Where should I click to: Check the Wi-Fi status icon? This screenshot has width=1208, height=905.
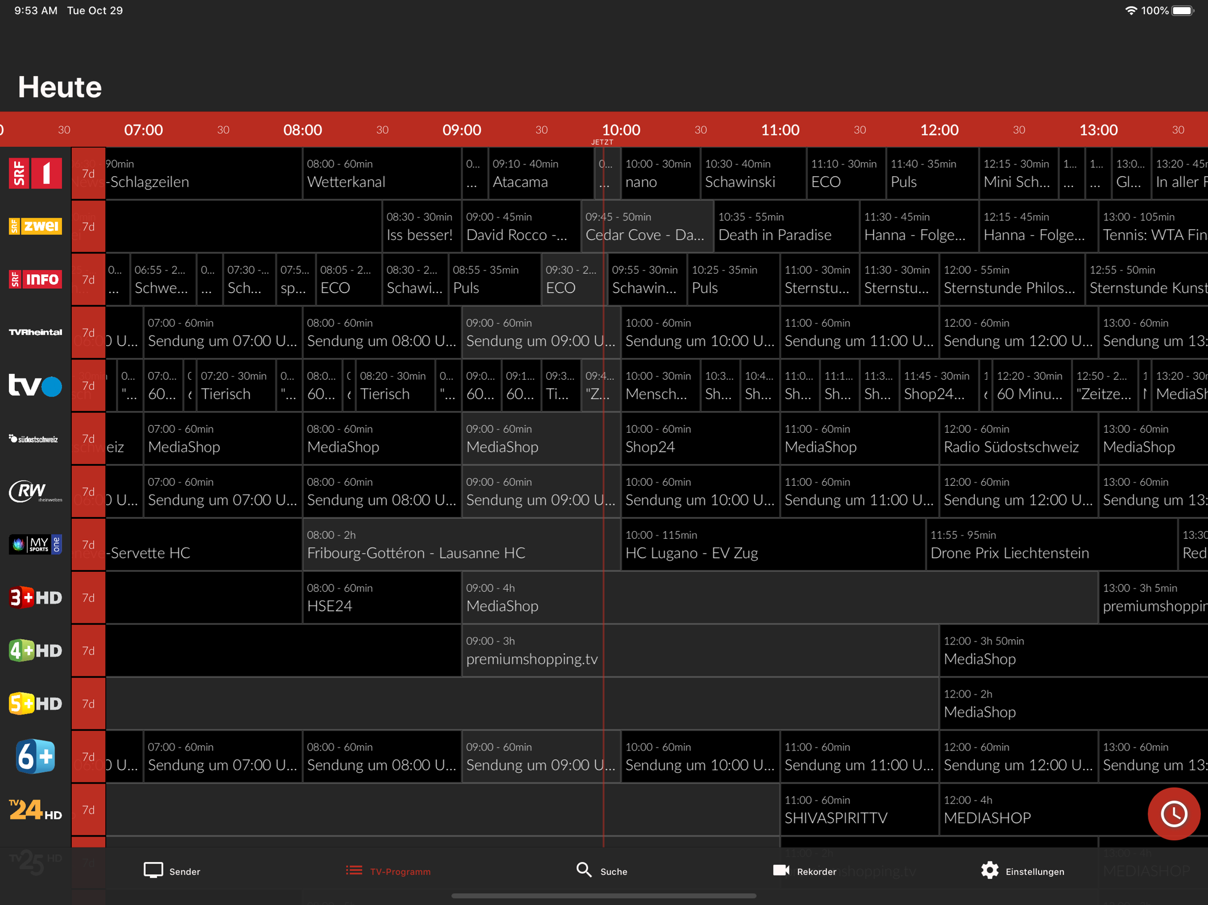[1131, 11]
